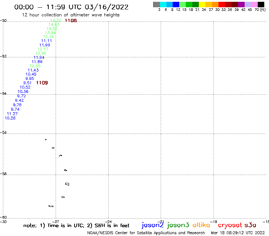269x236 pixels.
Task: Click the wave height value 11.11
Action: (47, 41)
